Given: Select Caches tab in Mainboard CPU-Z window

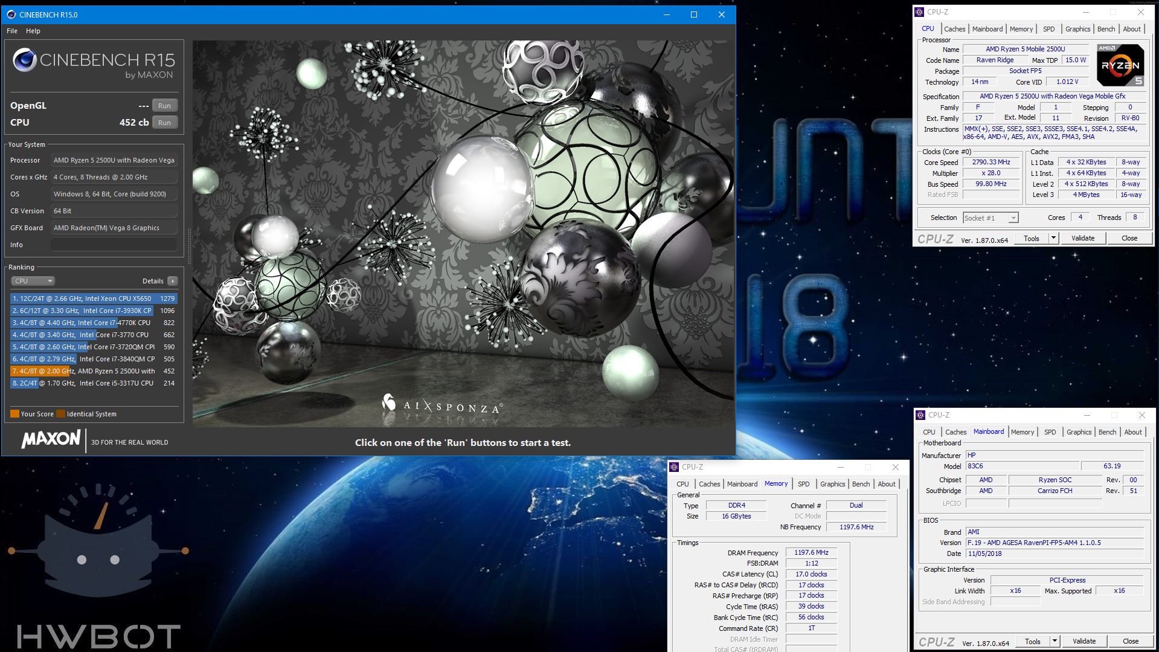Looking at the screenshot, I should [x=955, y=432].
